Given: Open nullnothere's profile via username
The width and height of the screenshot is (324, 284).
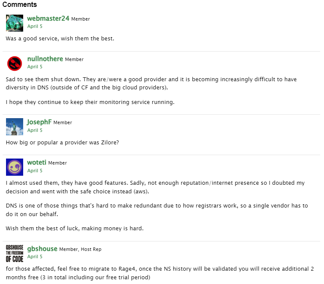Looking at the screenshot, I should [45, 59].
